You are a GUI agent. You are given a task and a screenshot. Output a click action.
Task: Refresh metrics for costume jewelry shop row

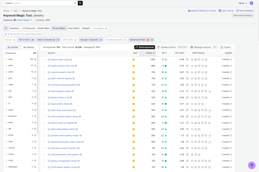231,72
